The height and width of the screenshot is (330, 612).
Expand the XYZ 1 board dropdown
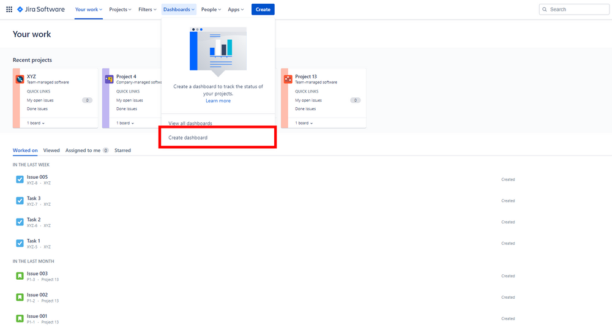[35, 123]
